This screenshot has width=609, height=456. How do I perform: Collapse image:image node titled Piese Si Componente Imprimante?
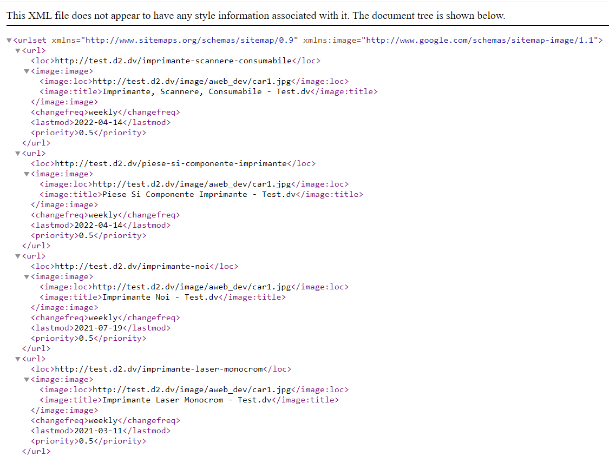pos(27,174)
